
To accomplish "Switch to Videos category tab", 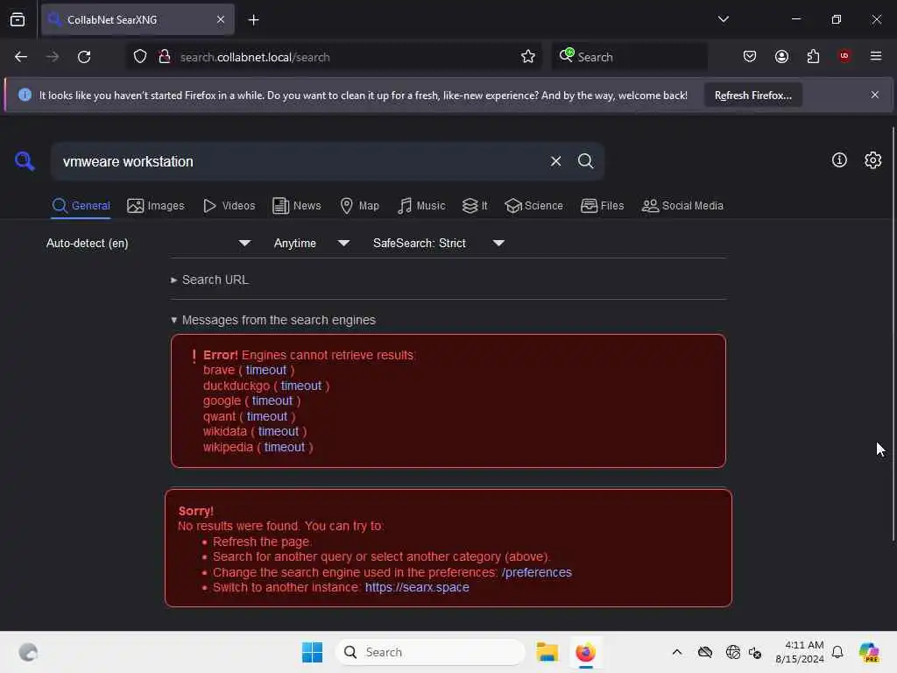I will [229, 206].
